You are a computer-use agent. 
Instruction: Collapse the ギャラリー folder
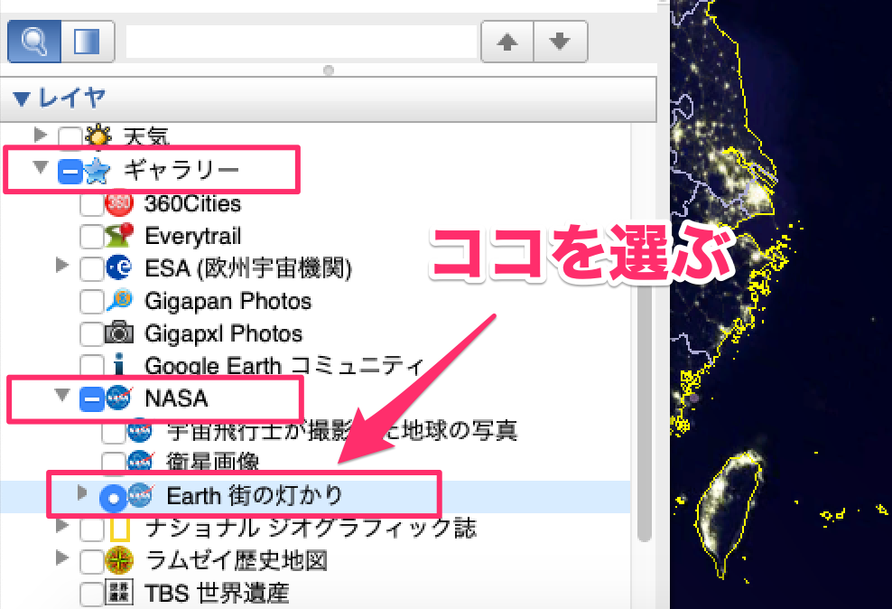pyautogui.click(x=40, y=169)
